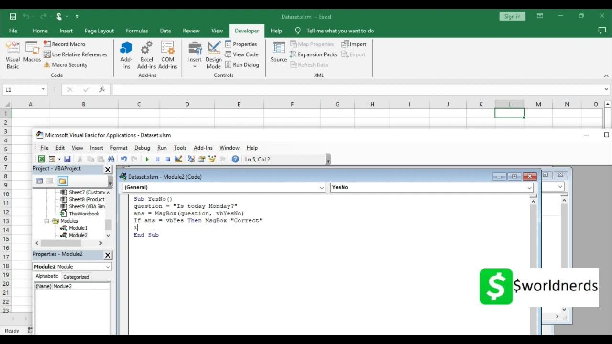Open Project Explorer icon in VBA toolbar

click(x=191, y=159)
